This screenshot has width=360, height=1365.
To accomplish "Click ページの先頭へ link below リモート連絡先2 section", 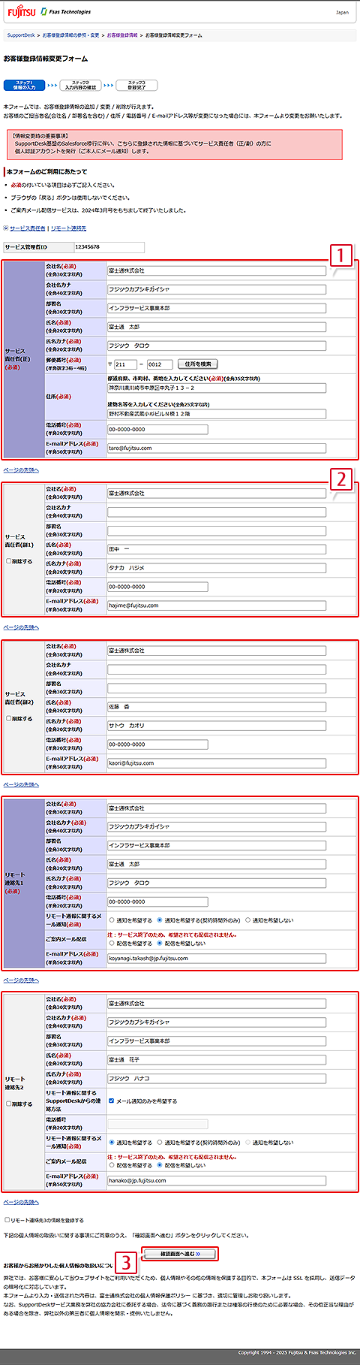I will pyautogui.click(x=21, y=1203).
